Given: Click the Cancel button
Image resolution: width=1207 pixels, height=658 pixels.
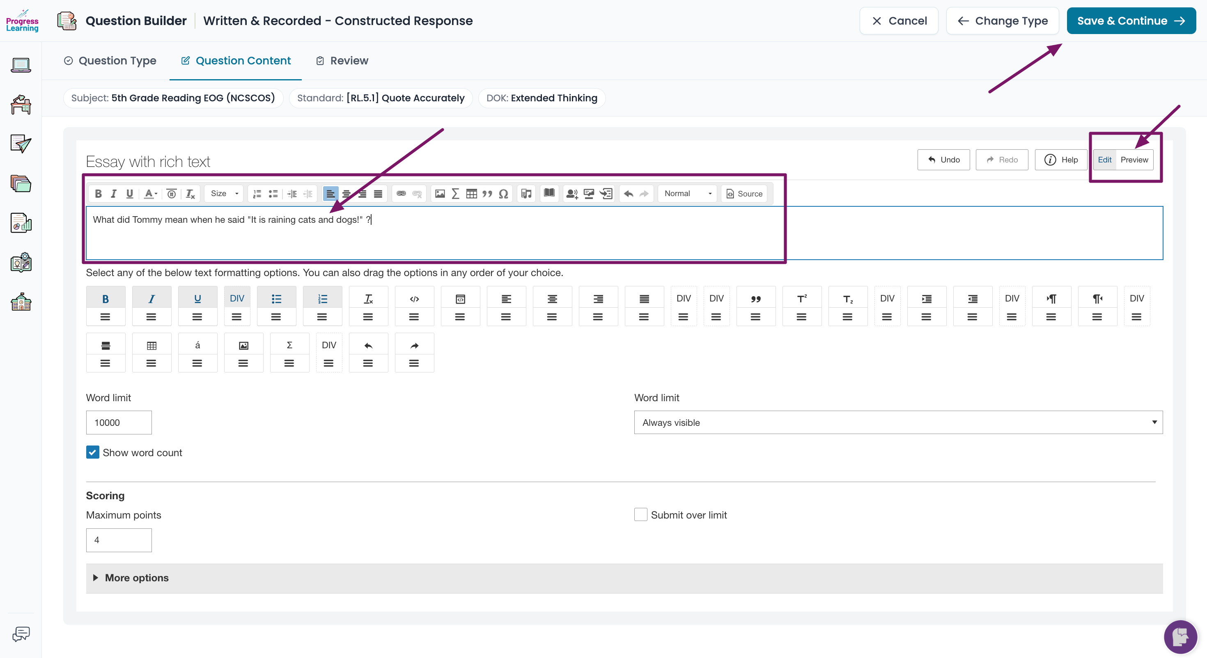Looking at the screenshot, I should 899,21.
